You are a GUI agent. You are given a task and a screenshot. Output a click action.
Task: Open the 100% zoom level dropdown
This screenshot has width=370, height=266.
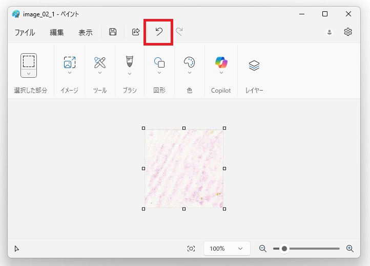227,248
